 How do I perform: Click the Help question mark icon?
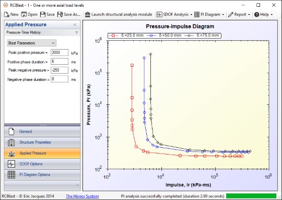pyautogui.click(x=256, y=15)
